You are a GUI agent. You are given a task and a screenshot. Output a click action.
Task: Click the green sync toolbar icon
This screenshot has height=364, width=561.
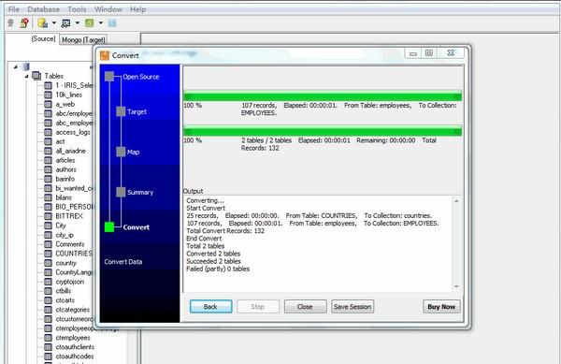tap(89, 23)
